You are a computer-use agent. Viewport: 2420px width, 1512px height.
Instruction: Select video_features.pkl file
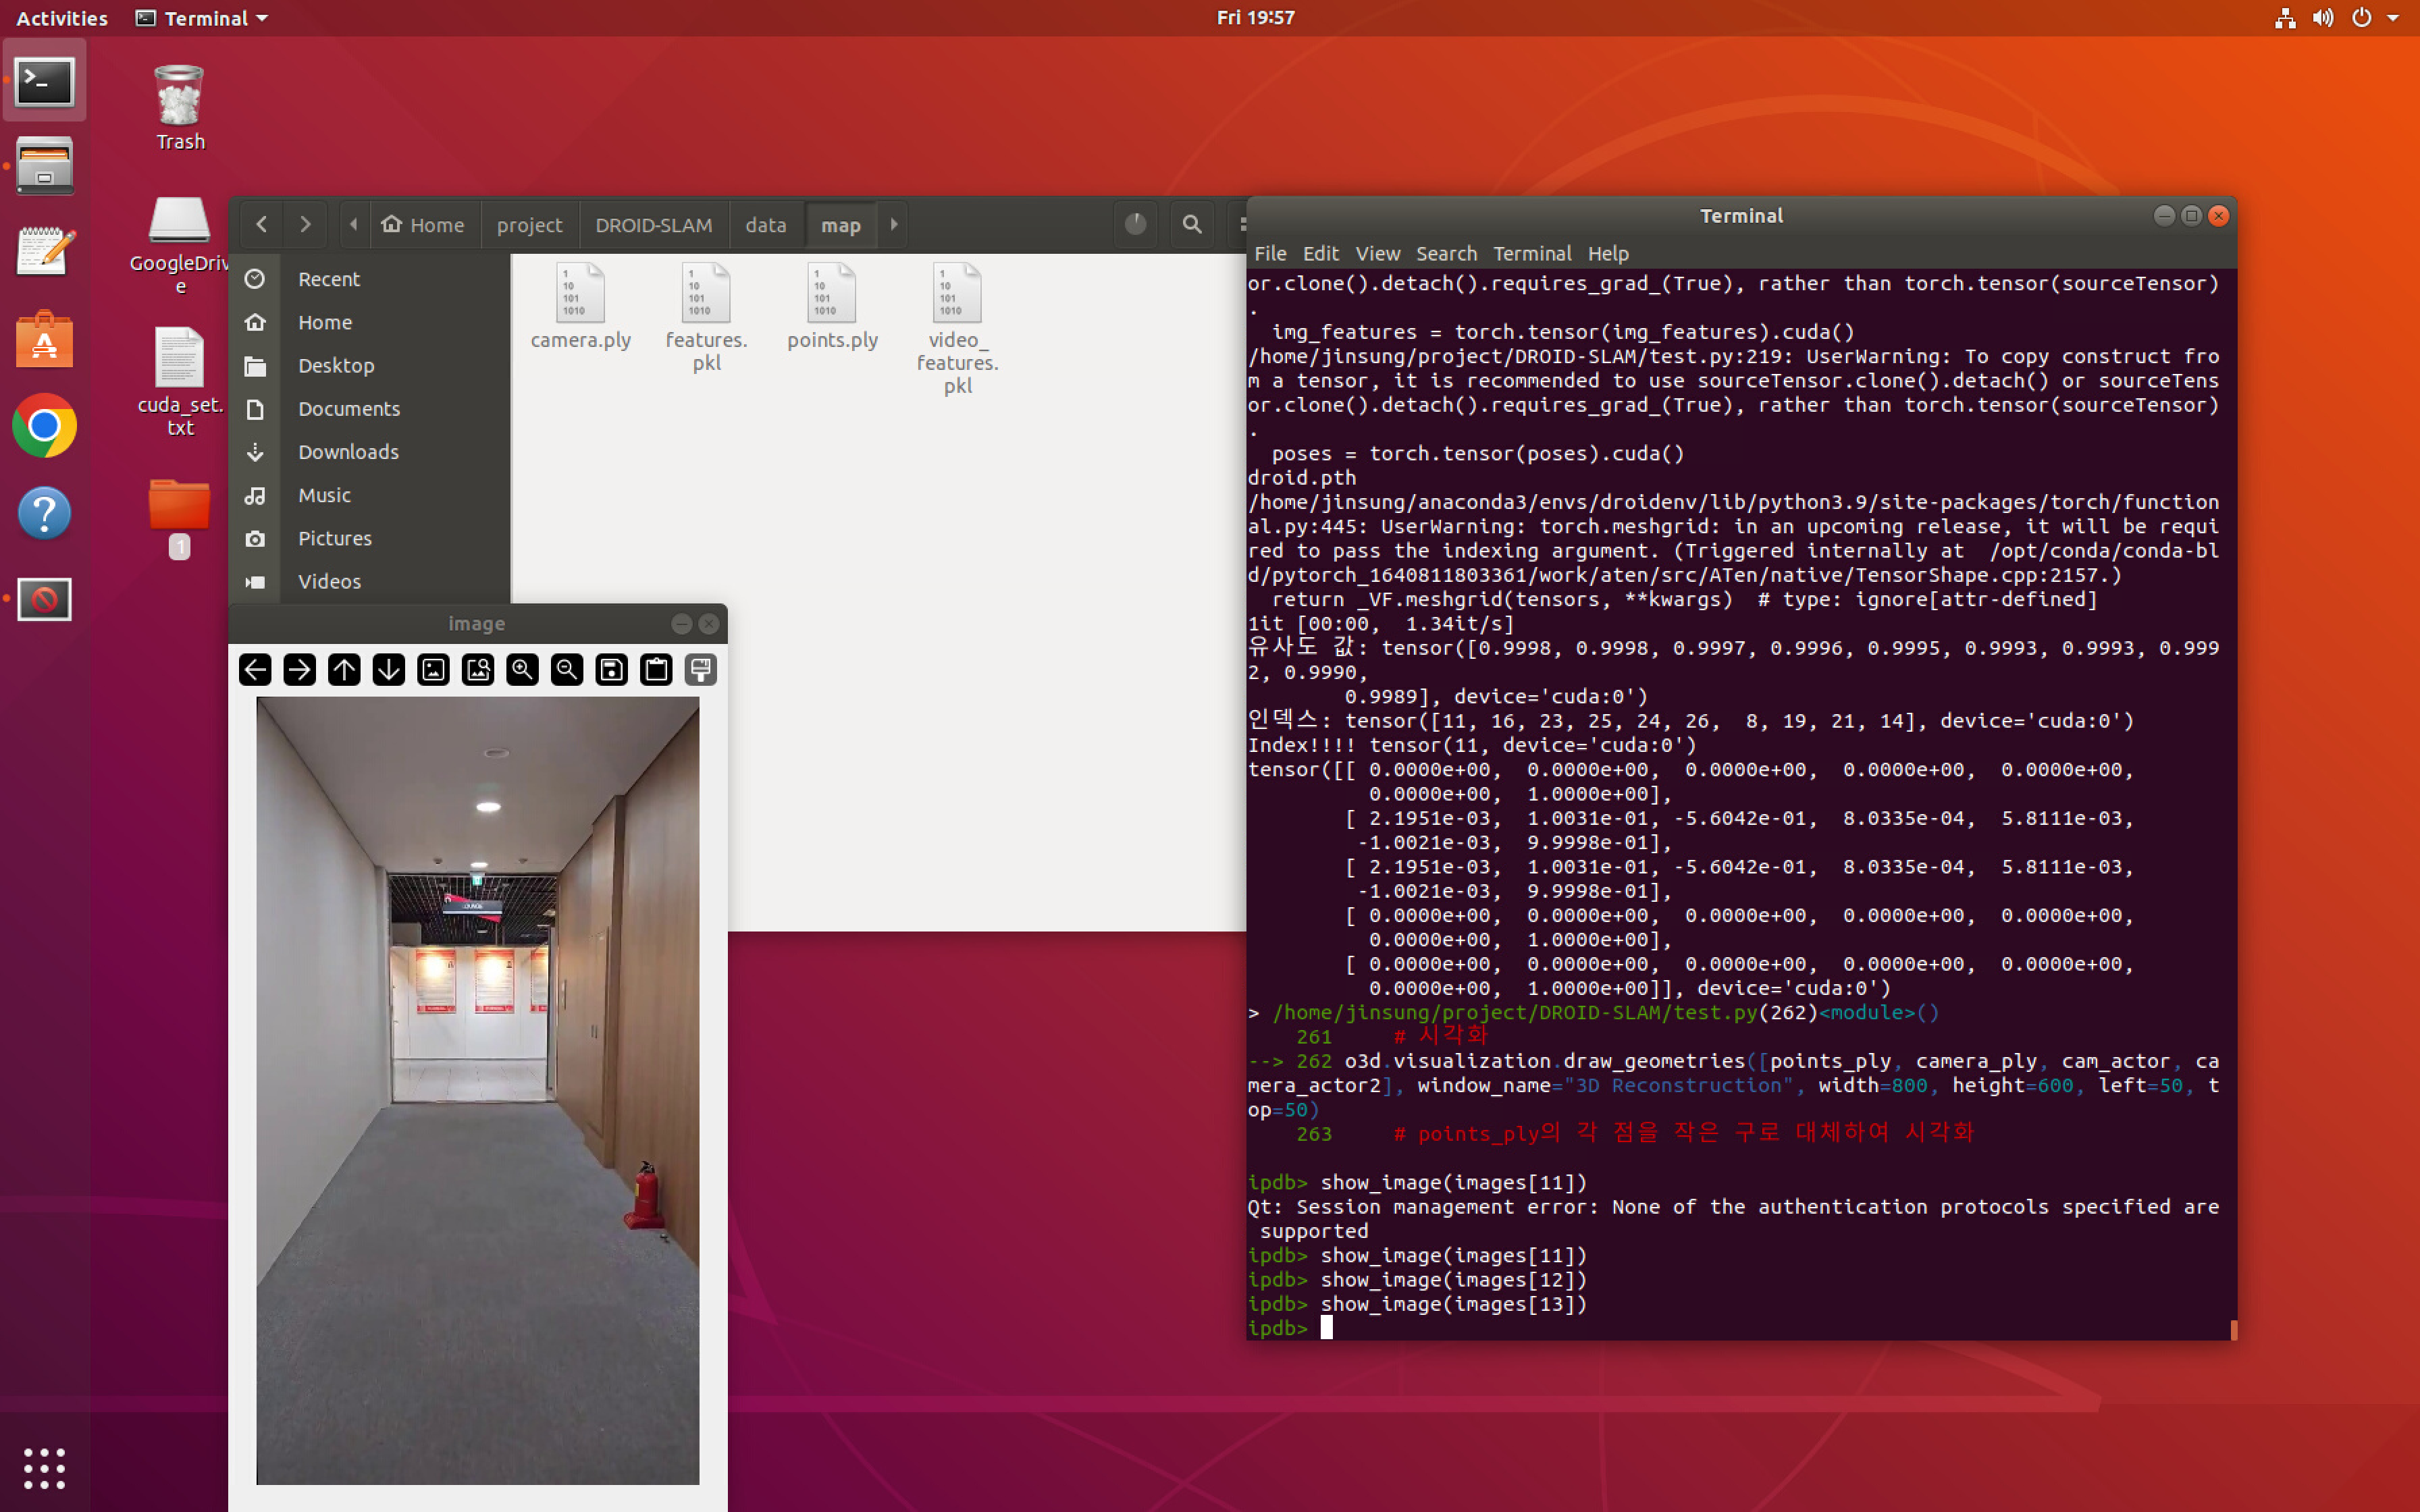(958, 329)
